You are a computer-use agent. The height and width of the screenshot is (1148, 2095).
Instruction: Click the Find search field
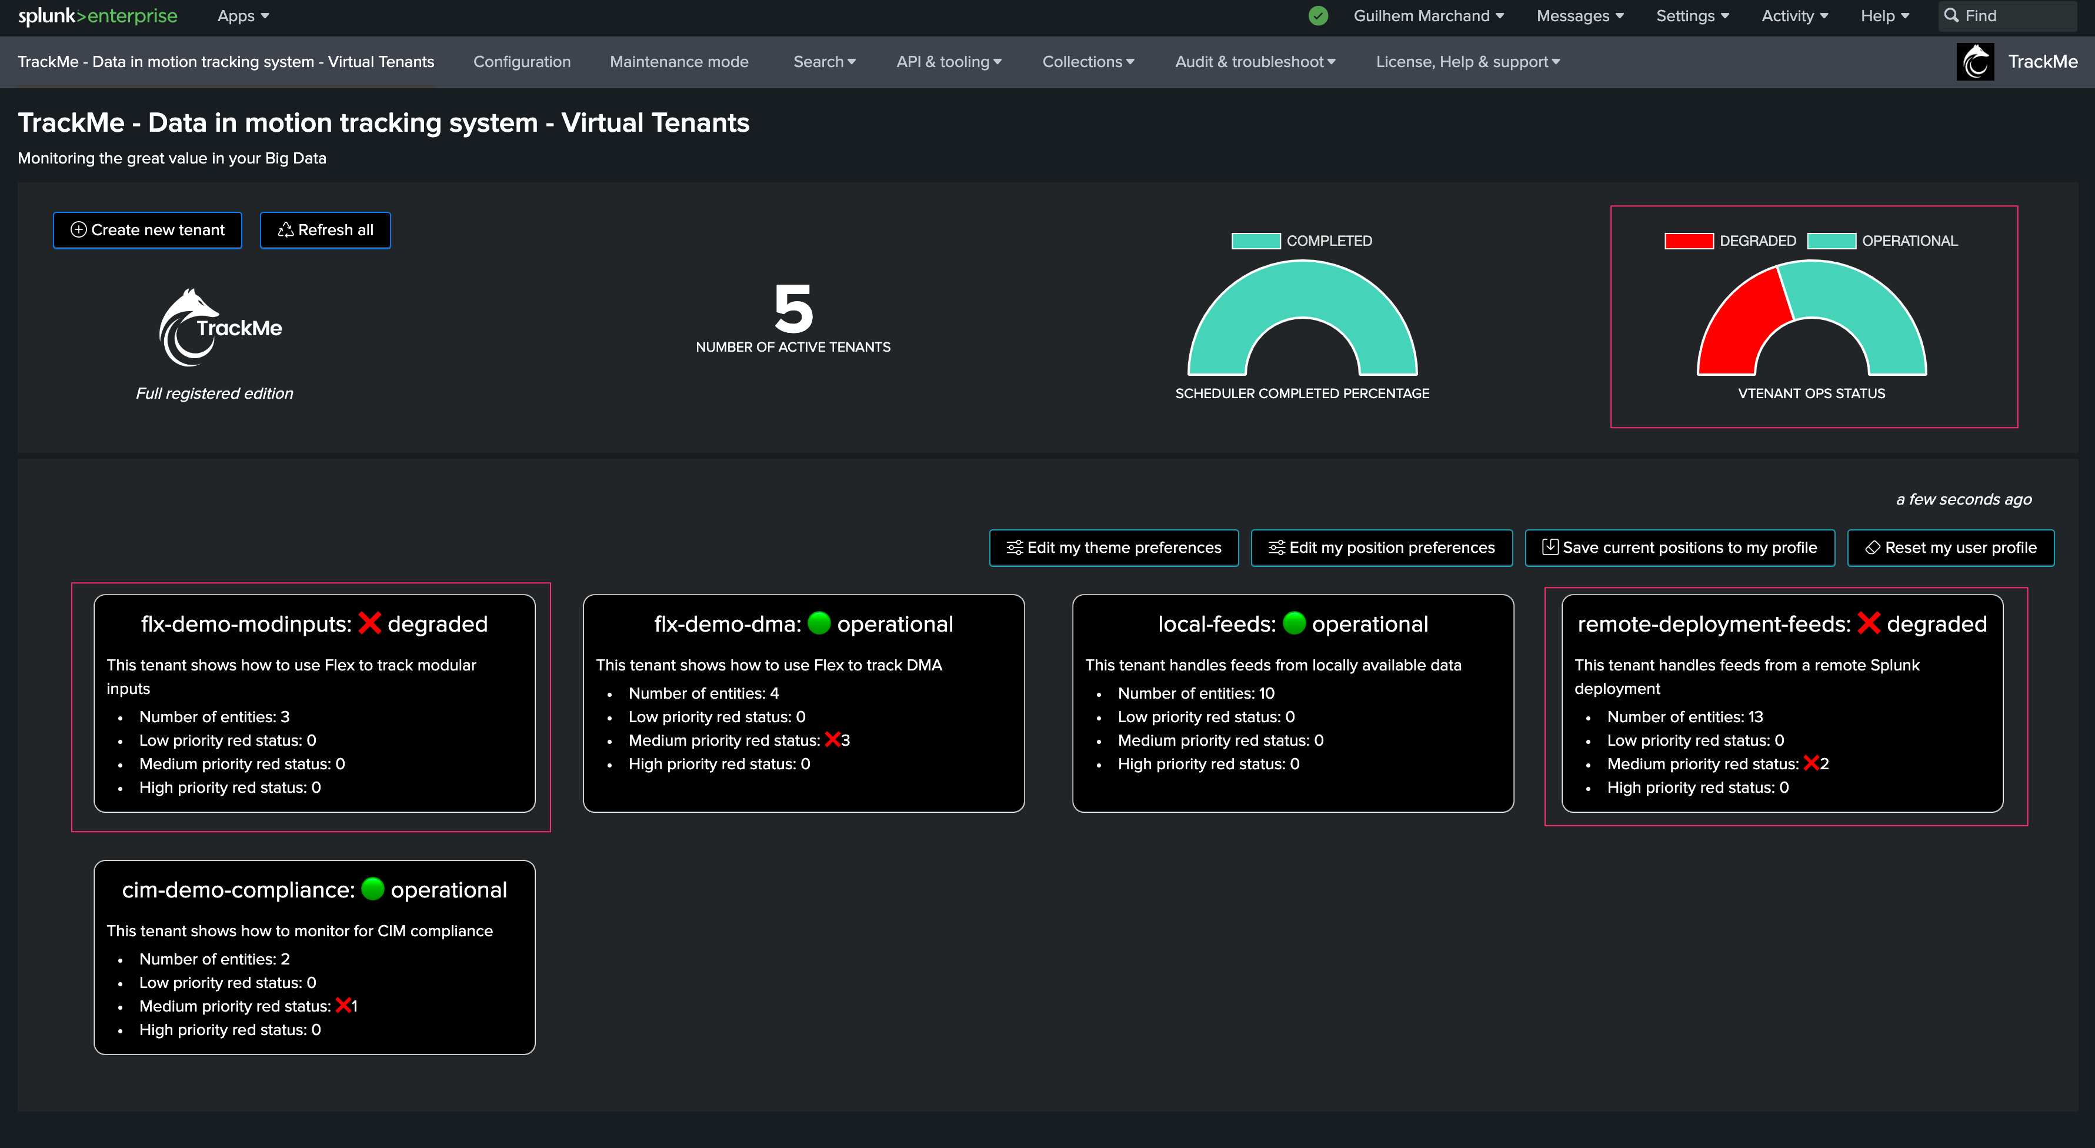tap(2007, 15)
